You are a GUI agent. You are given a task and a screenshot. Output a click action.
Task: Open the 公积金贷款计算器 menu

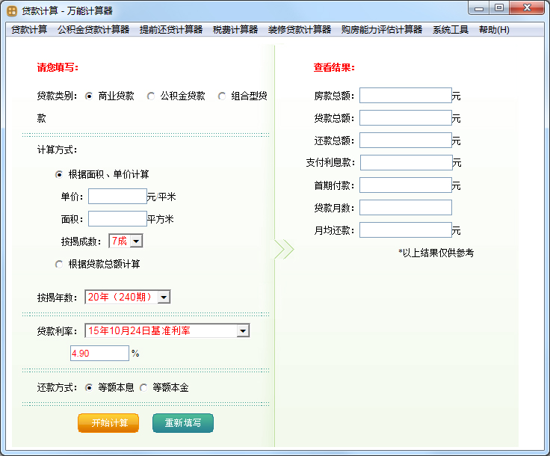93,30
